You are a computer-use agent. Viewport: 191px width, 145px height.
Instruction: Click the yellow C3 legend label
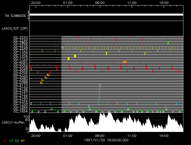pos(17,141)
